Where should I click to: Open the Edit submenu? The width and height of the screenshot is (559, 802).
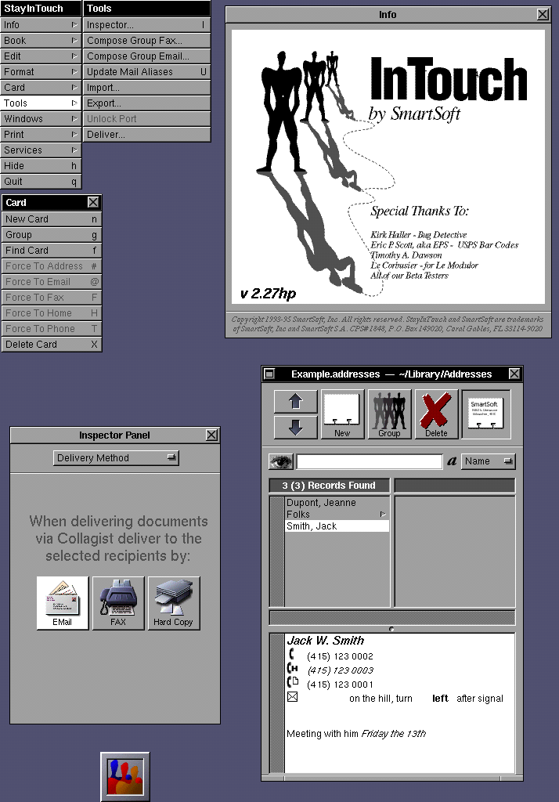[x=41, y=56]
